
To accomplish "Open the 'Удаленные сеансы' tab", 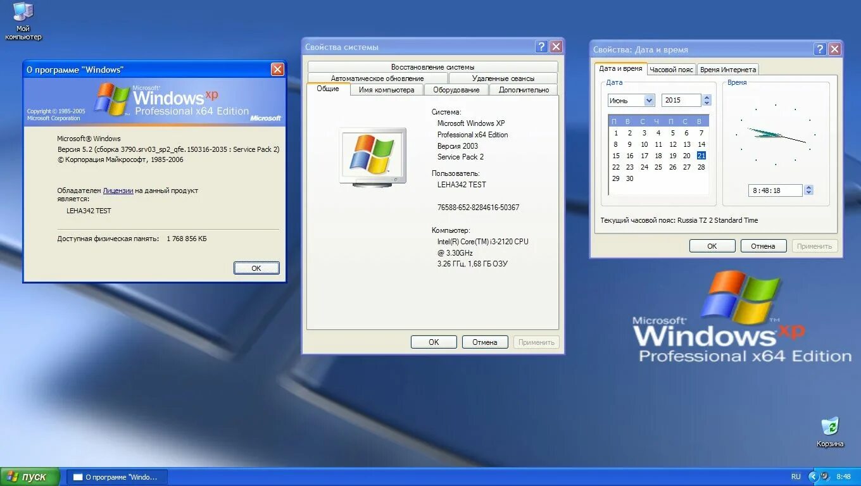I will coord(503,78).
